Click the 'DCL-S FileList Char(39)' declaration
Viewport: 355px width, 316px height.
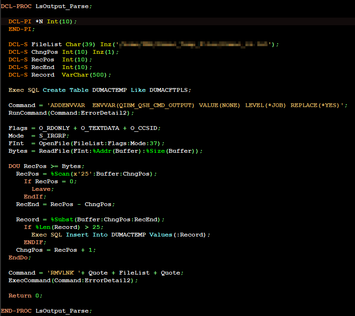point(143,44)
